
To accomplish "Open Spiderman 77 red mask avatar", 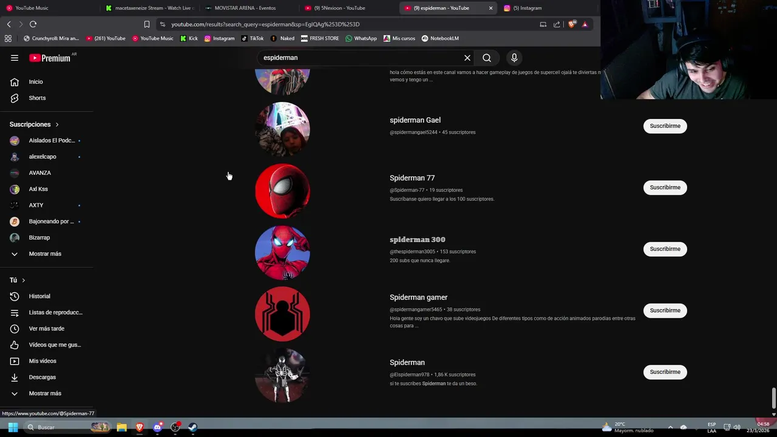I will pyautogui.click(x=282, y=191).
